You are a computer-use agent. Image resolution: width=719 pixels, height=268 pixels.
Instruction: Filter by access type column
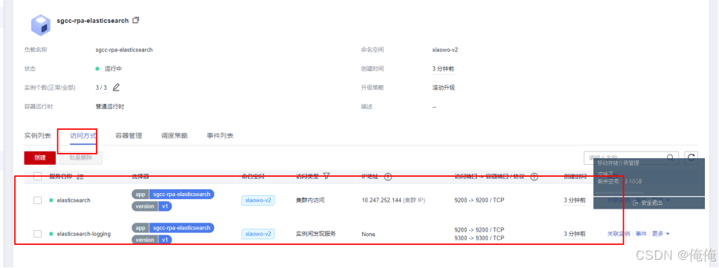coord(326,176)
